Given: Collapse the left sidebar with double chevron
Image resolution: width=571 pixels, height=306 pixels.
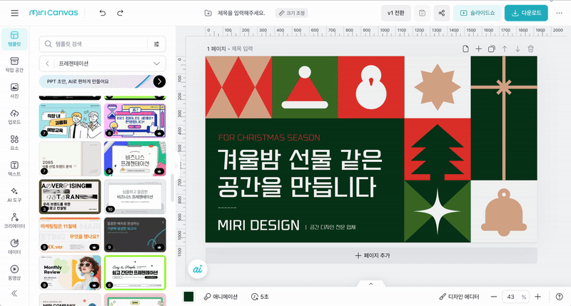Looking at the screenshot, I should (14, 292).
